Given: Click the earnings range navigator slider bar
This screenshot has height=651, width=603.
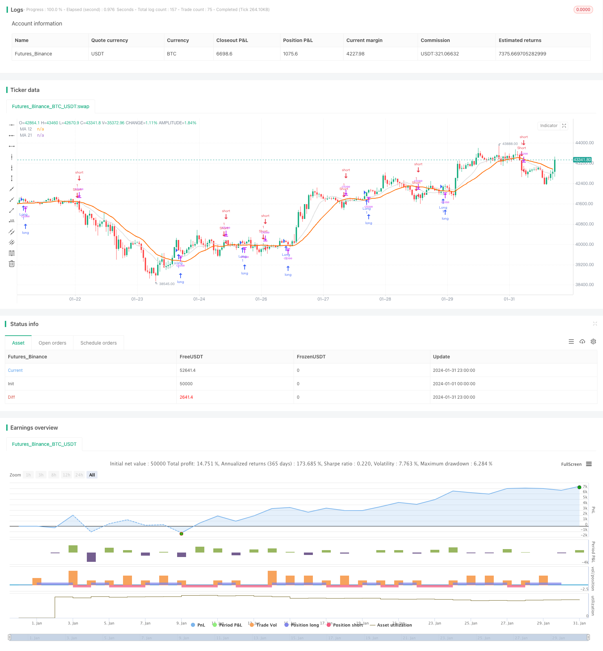Looking at the screenshot, I should click(299, 638).
